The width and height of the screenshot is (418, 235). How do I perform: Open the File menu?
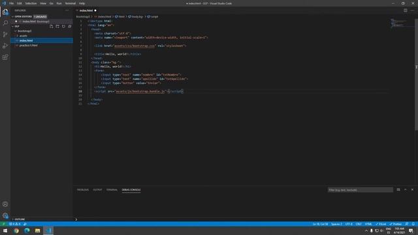point(12,3)
